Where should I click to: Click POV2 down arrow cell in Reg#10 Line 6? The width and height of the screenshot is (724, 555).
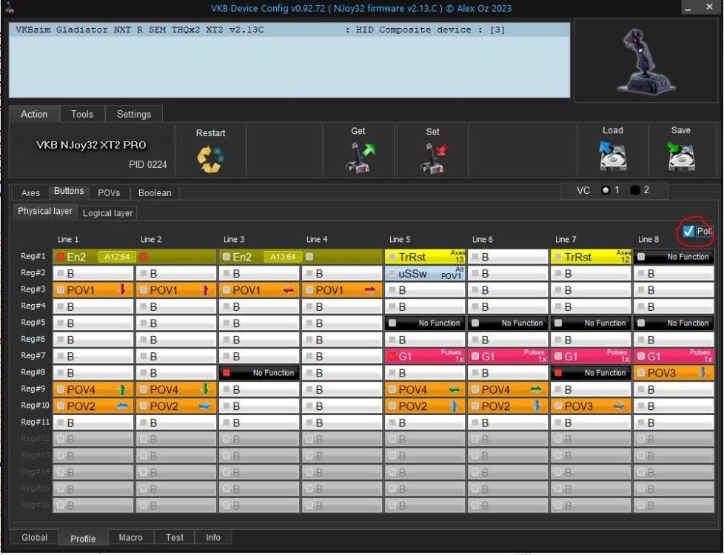pos(508,406)
